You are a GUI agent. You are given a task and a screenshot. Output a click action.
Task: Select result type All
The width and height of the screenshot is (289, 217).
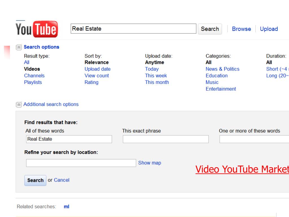click(x=27, y=62)
